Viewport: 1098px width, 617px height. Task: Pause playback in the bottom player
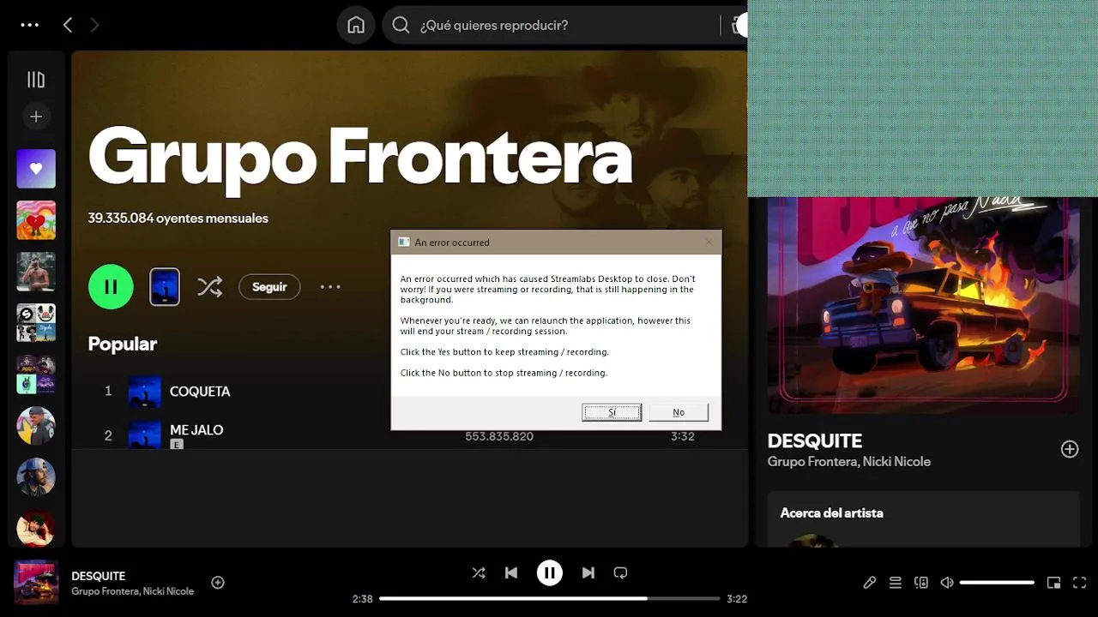[550, 572]
